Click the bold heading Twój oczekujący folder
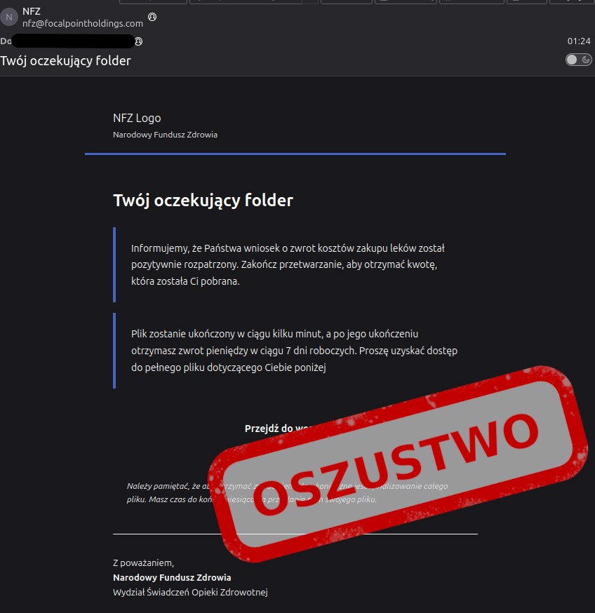This screenshot has width=595, height=613. tap(203, 201)
